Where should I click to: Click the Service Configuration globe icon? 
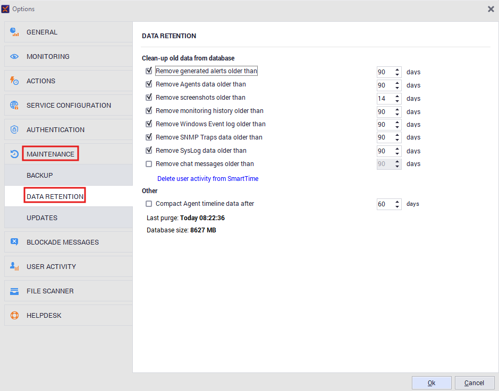point(14,106)
